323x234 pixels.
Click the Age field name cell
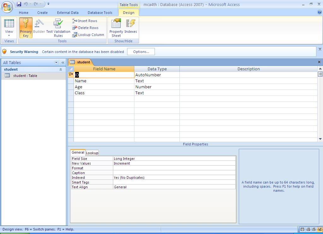(104, 87)
